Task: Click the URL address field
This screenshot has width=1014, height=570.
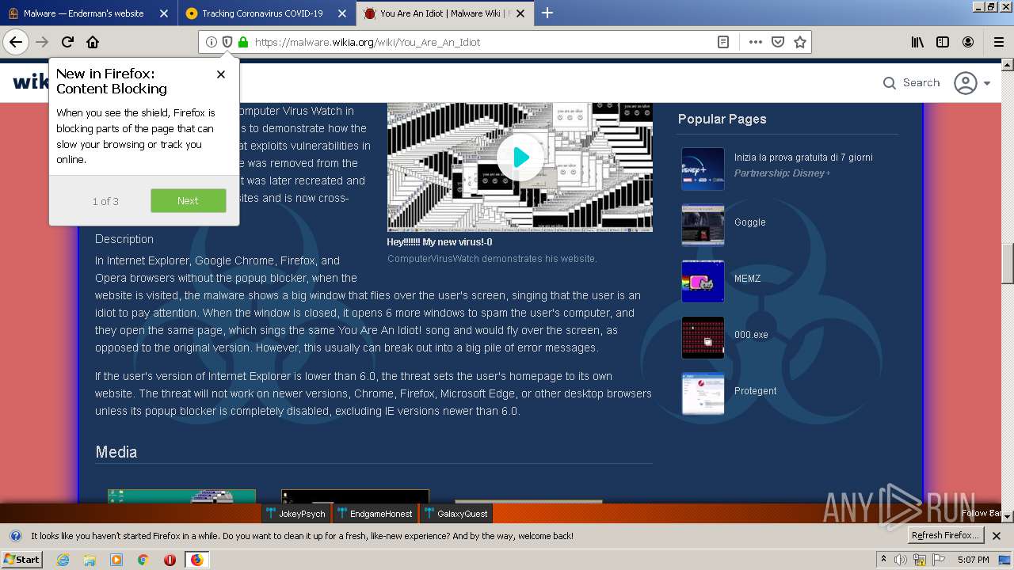Action: point(482,42)
